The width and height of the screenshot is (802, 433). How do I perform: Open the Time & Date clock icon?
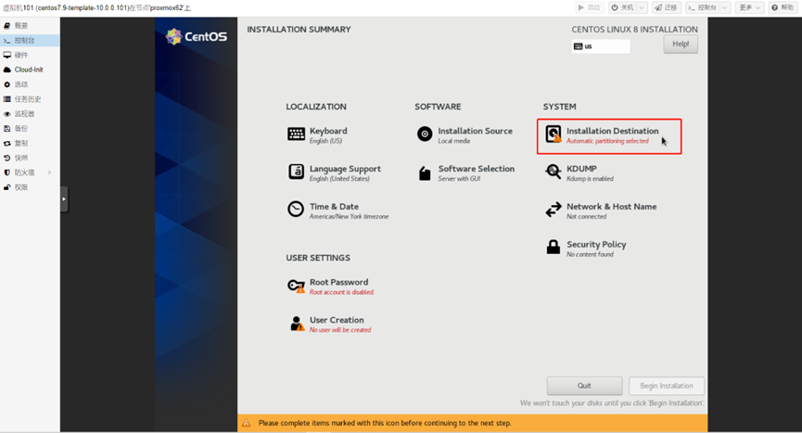click(296, 210)
